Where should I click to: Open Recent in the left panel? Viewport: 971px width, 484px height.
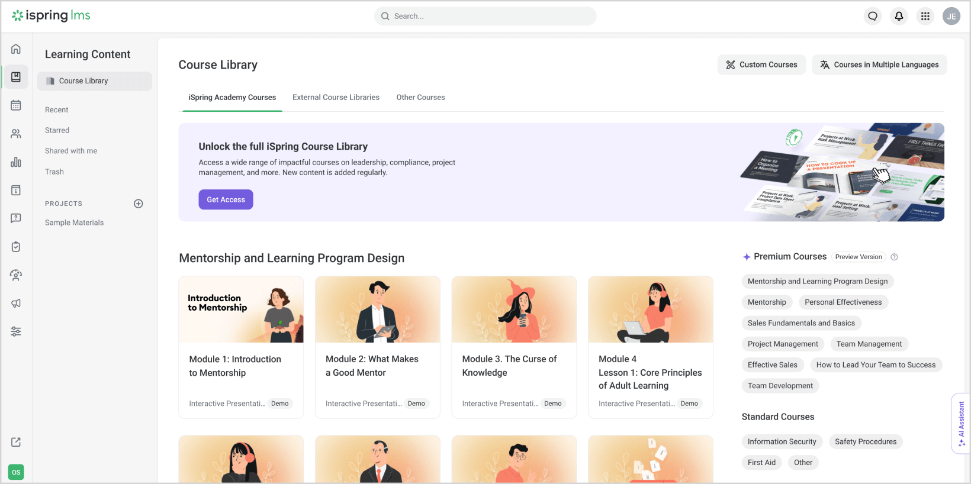(x=57, y=110)
